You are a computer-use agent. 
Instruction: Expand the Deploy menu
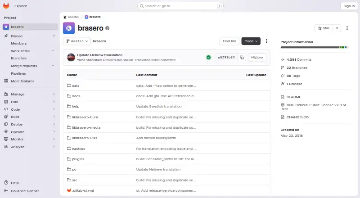(x=54, y=124)
